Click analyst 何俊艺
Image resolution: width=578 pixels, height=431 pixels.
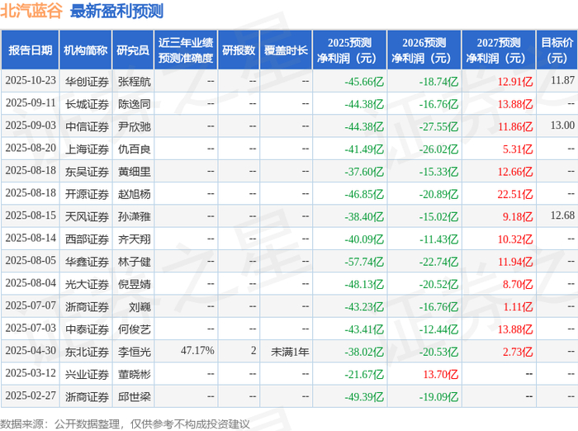point(134,329)
